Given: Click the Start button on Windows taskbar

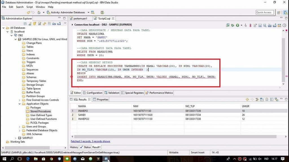Looking at the screenshot, I should pyautogui.click(x=4, y=159).
